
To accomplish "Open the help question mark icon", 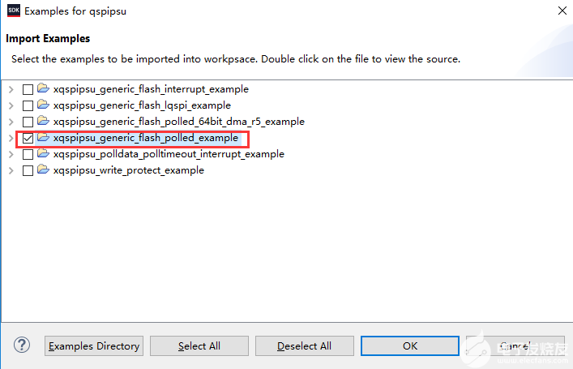I will (x=22, y=345).
